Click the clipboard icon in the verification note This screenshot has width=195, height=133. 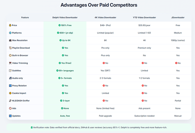[x=32, y=127]
